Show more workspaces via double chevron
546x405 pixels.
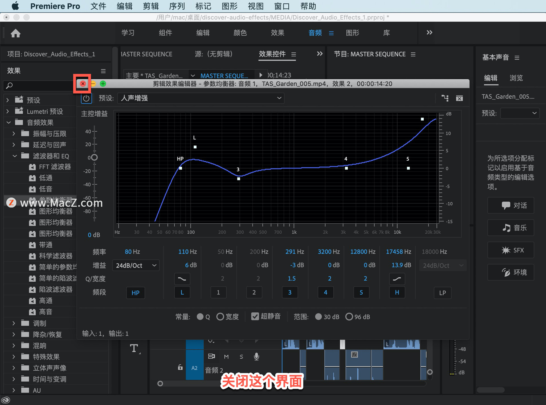tap(429, 32)
